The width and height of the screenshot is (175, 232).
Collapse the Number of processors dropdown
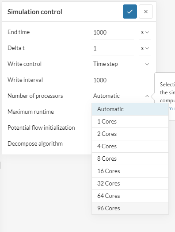(121, 96)
